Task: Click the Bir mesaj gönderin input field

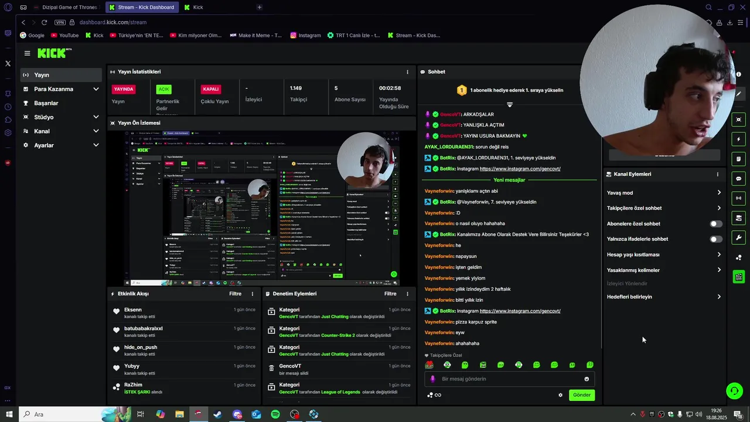Action: [x=510, y=379]
